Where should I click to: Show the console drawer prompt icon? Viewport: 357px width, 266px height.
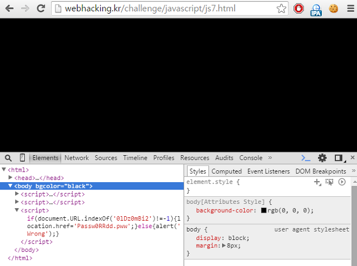[305, 158]
